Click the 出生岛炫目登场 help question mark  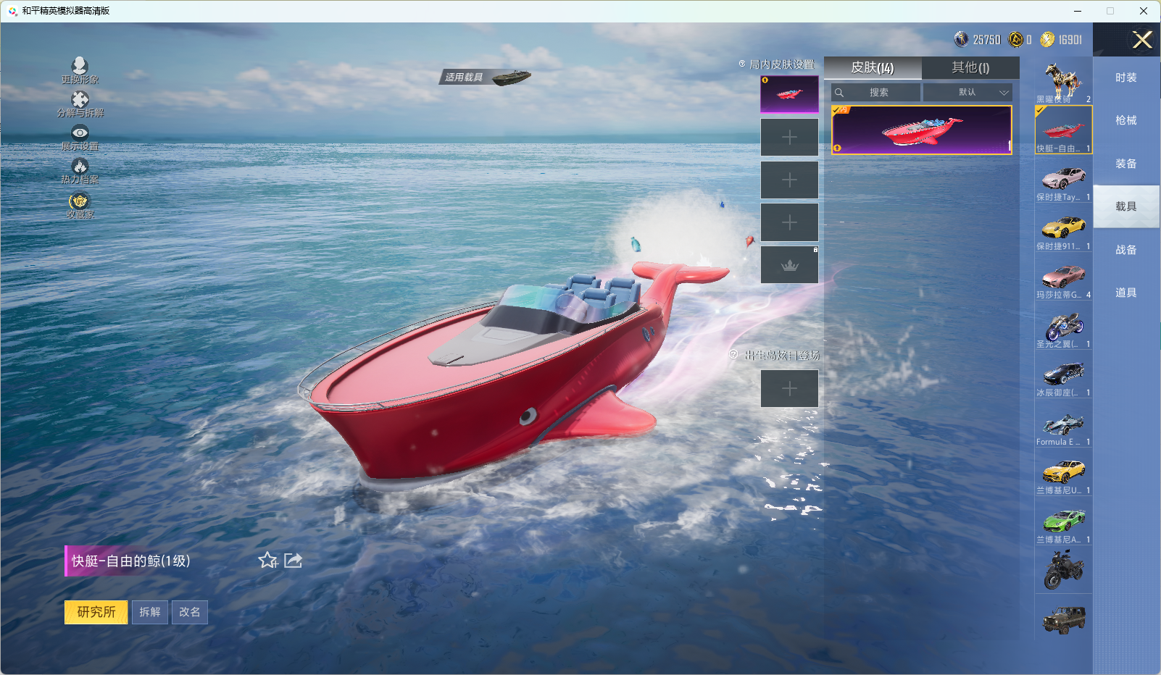(733, 354)
